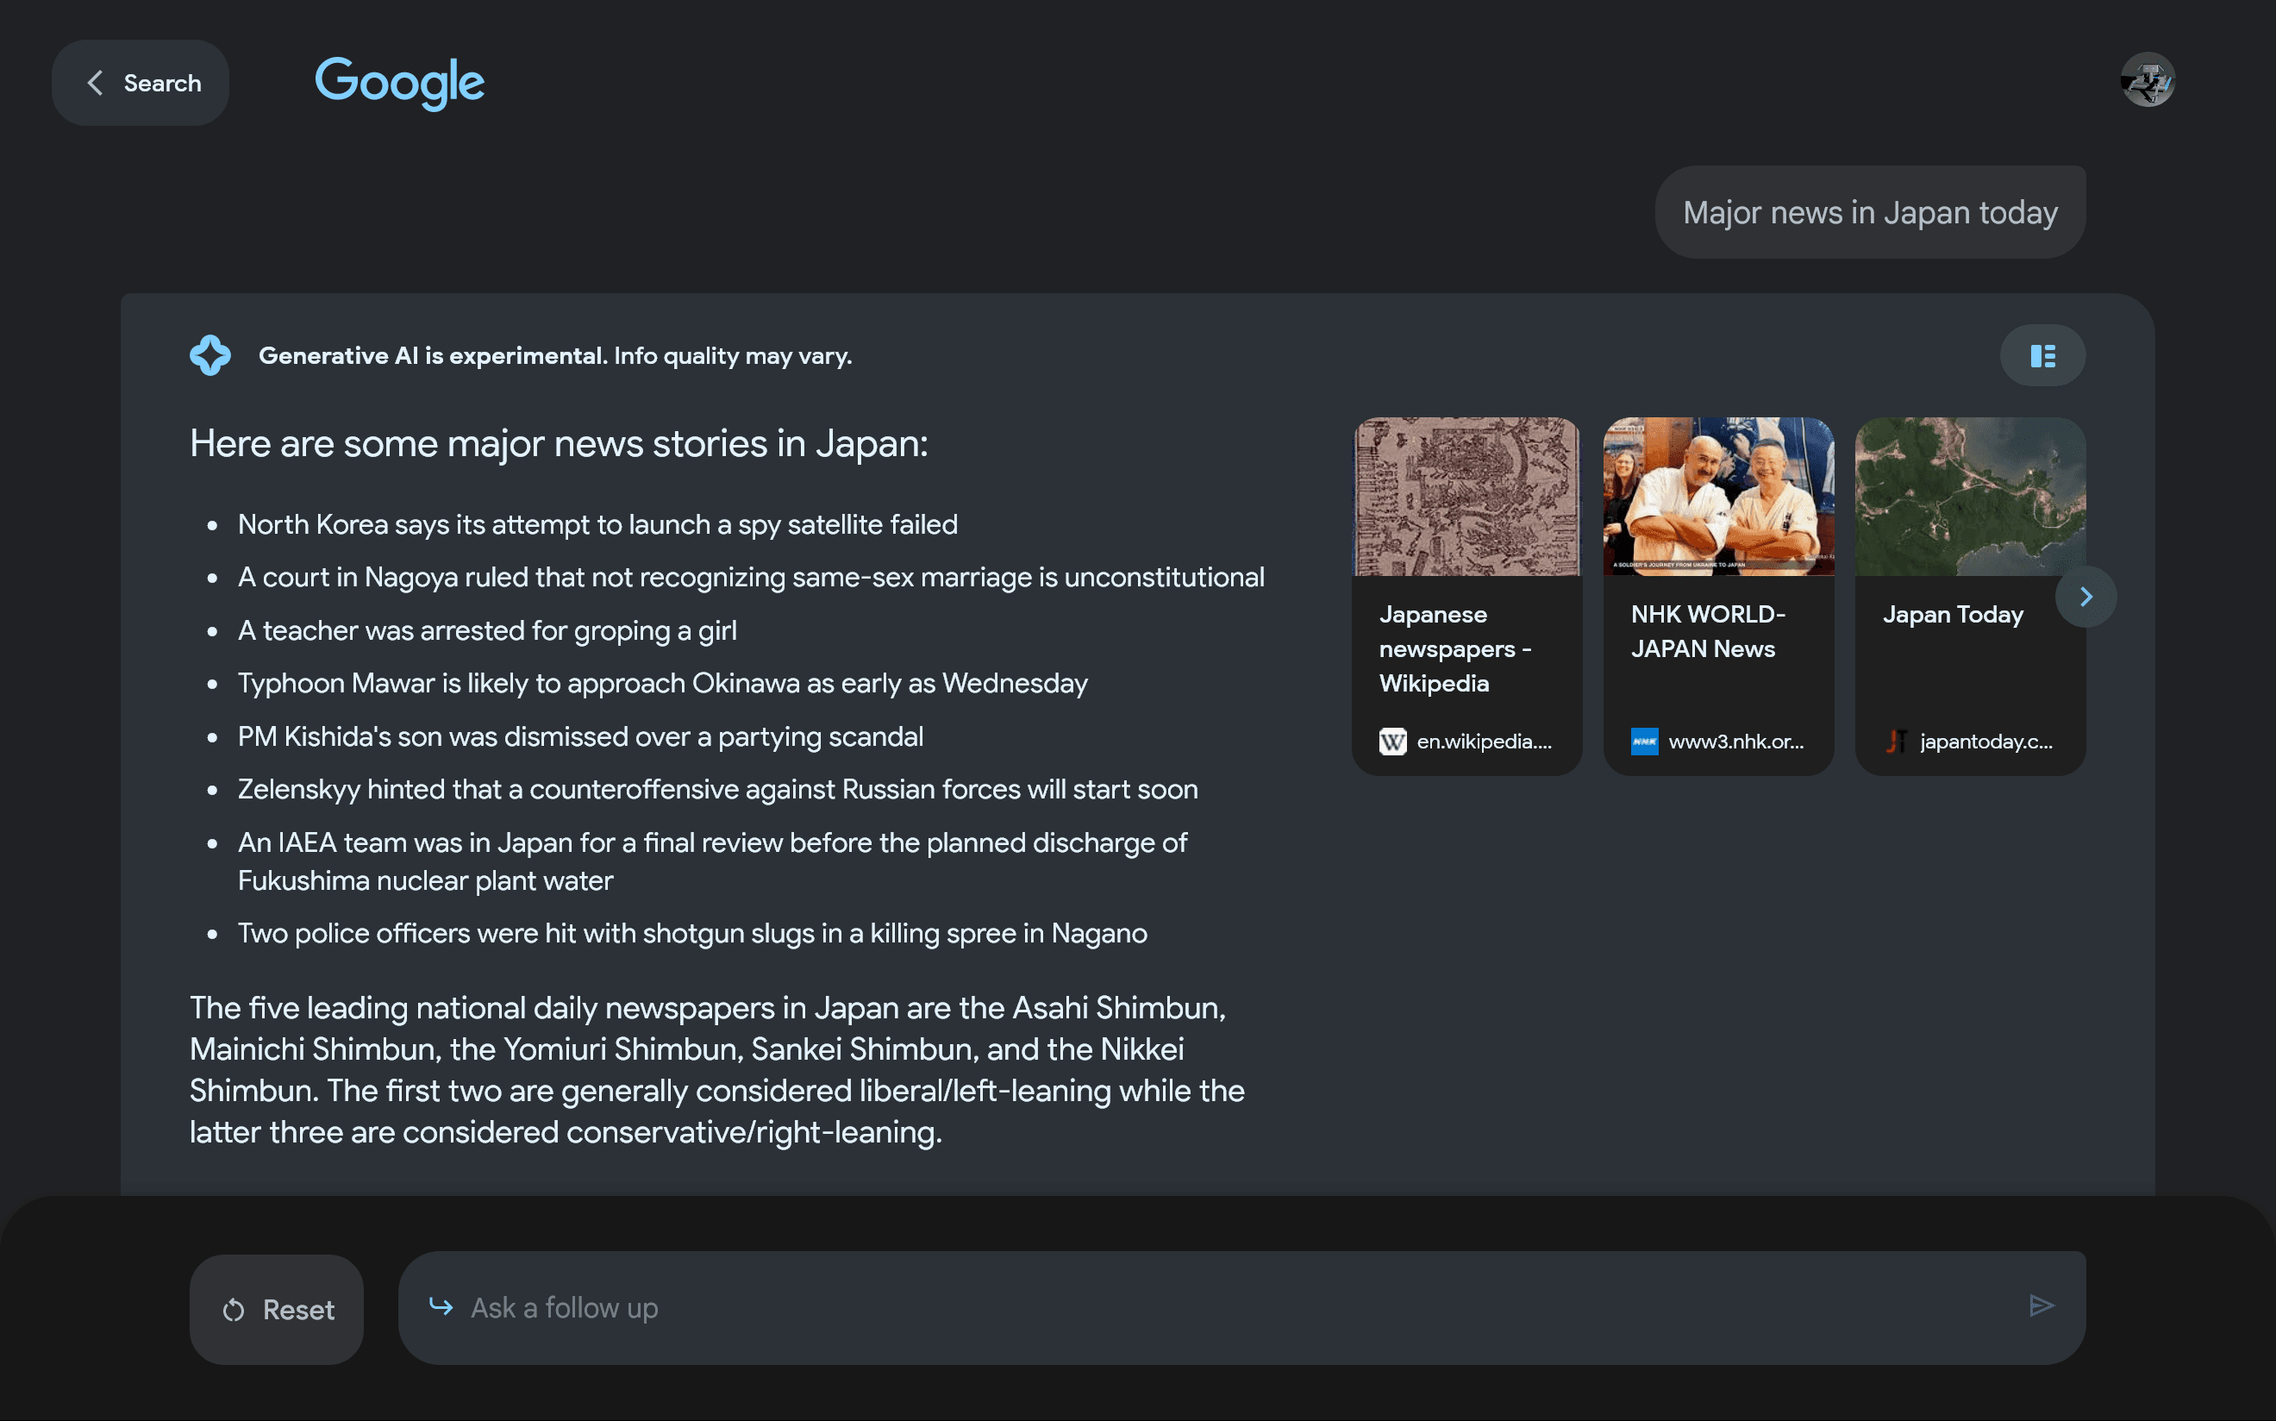This screenshot has height=1421, width=2276.
Task: Click the follow-up reply arrow icon
Action: click(x=441, y=1305)
